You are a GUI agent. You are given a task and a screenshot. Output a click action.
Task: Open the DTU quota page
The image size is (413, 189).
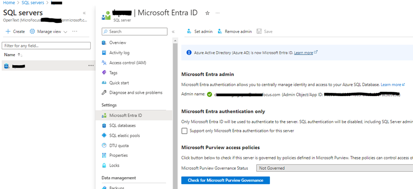tap(119, 145)
